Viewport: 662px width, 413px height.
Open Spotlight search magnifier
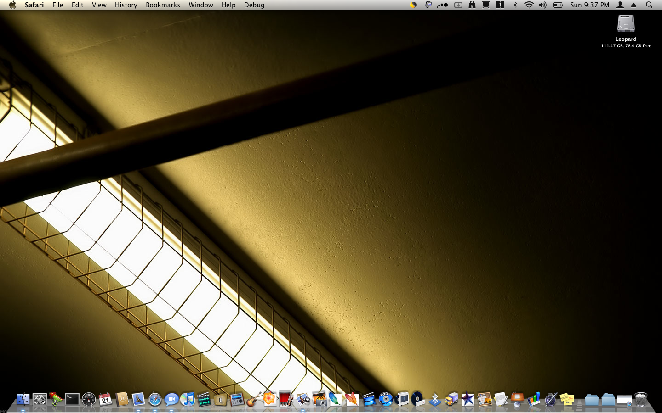[649, 5]
